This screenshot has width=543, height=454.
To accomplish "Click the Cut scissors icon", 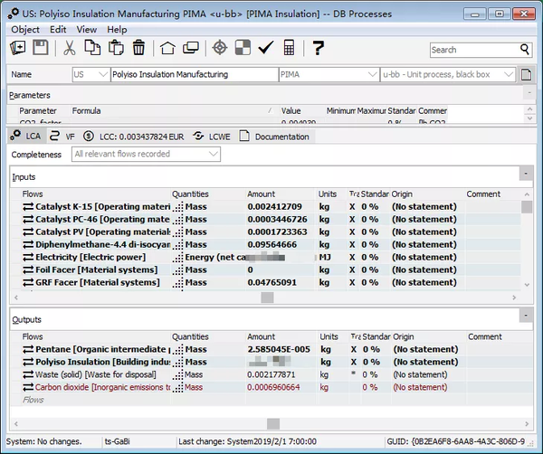I will pyautogui.click(x=70, y=47).
